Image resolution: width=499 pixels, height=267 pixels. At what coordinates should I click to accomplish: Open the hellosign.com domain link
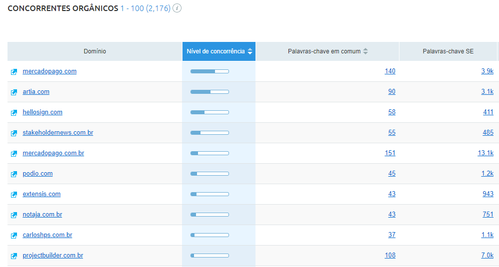point(42,112)
